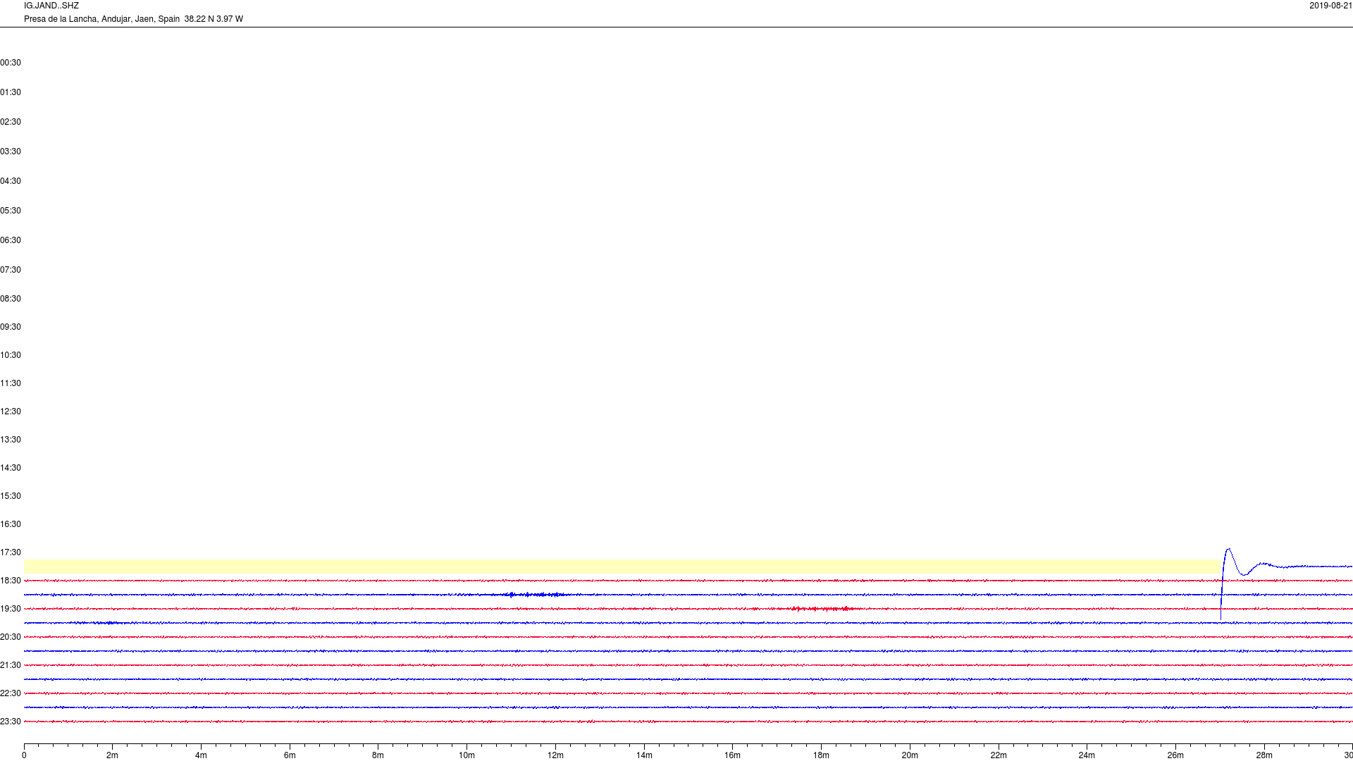Click the IG.JAND..SHZ station code title
The width and height of the screenshot is (1353, 761).
(x=51, y=6)
